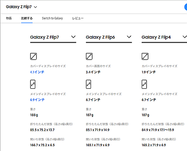
Task: Expand Galaxy Z Flip7 comparison model selector
Action: 53,37
